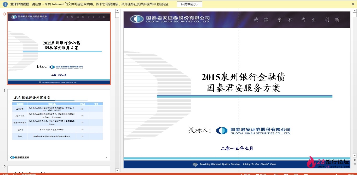Click slide number 1 label in thumbnail pane
The image size is (357, 175).
(x=4, y=91)
